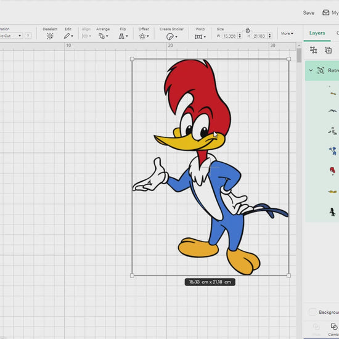
Task: Click the question mark help box beside Operation
Action: coord(28,36)
